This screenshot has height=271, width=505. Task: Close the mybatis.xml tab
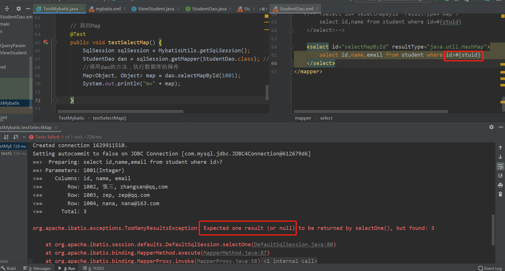tap(124, 9)
